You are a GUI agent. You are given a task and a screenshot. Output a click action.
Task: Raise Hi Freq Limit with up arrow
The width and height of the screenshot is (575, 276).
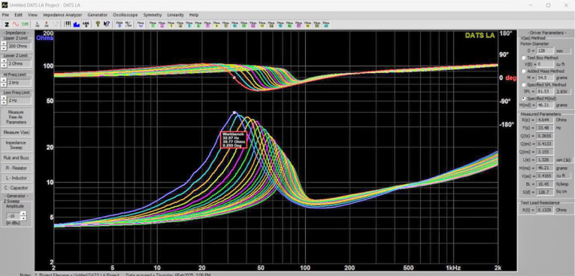tap(3, 80)
